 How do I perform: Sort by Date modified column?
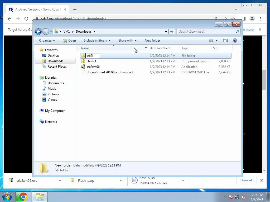coord(164,48)
